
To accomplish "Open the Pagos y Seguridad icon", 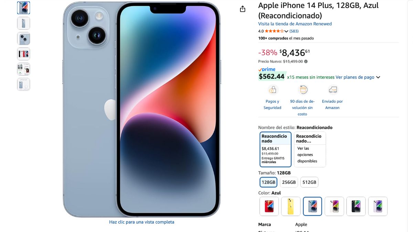I will [273, 90].
